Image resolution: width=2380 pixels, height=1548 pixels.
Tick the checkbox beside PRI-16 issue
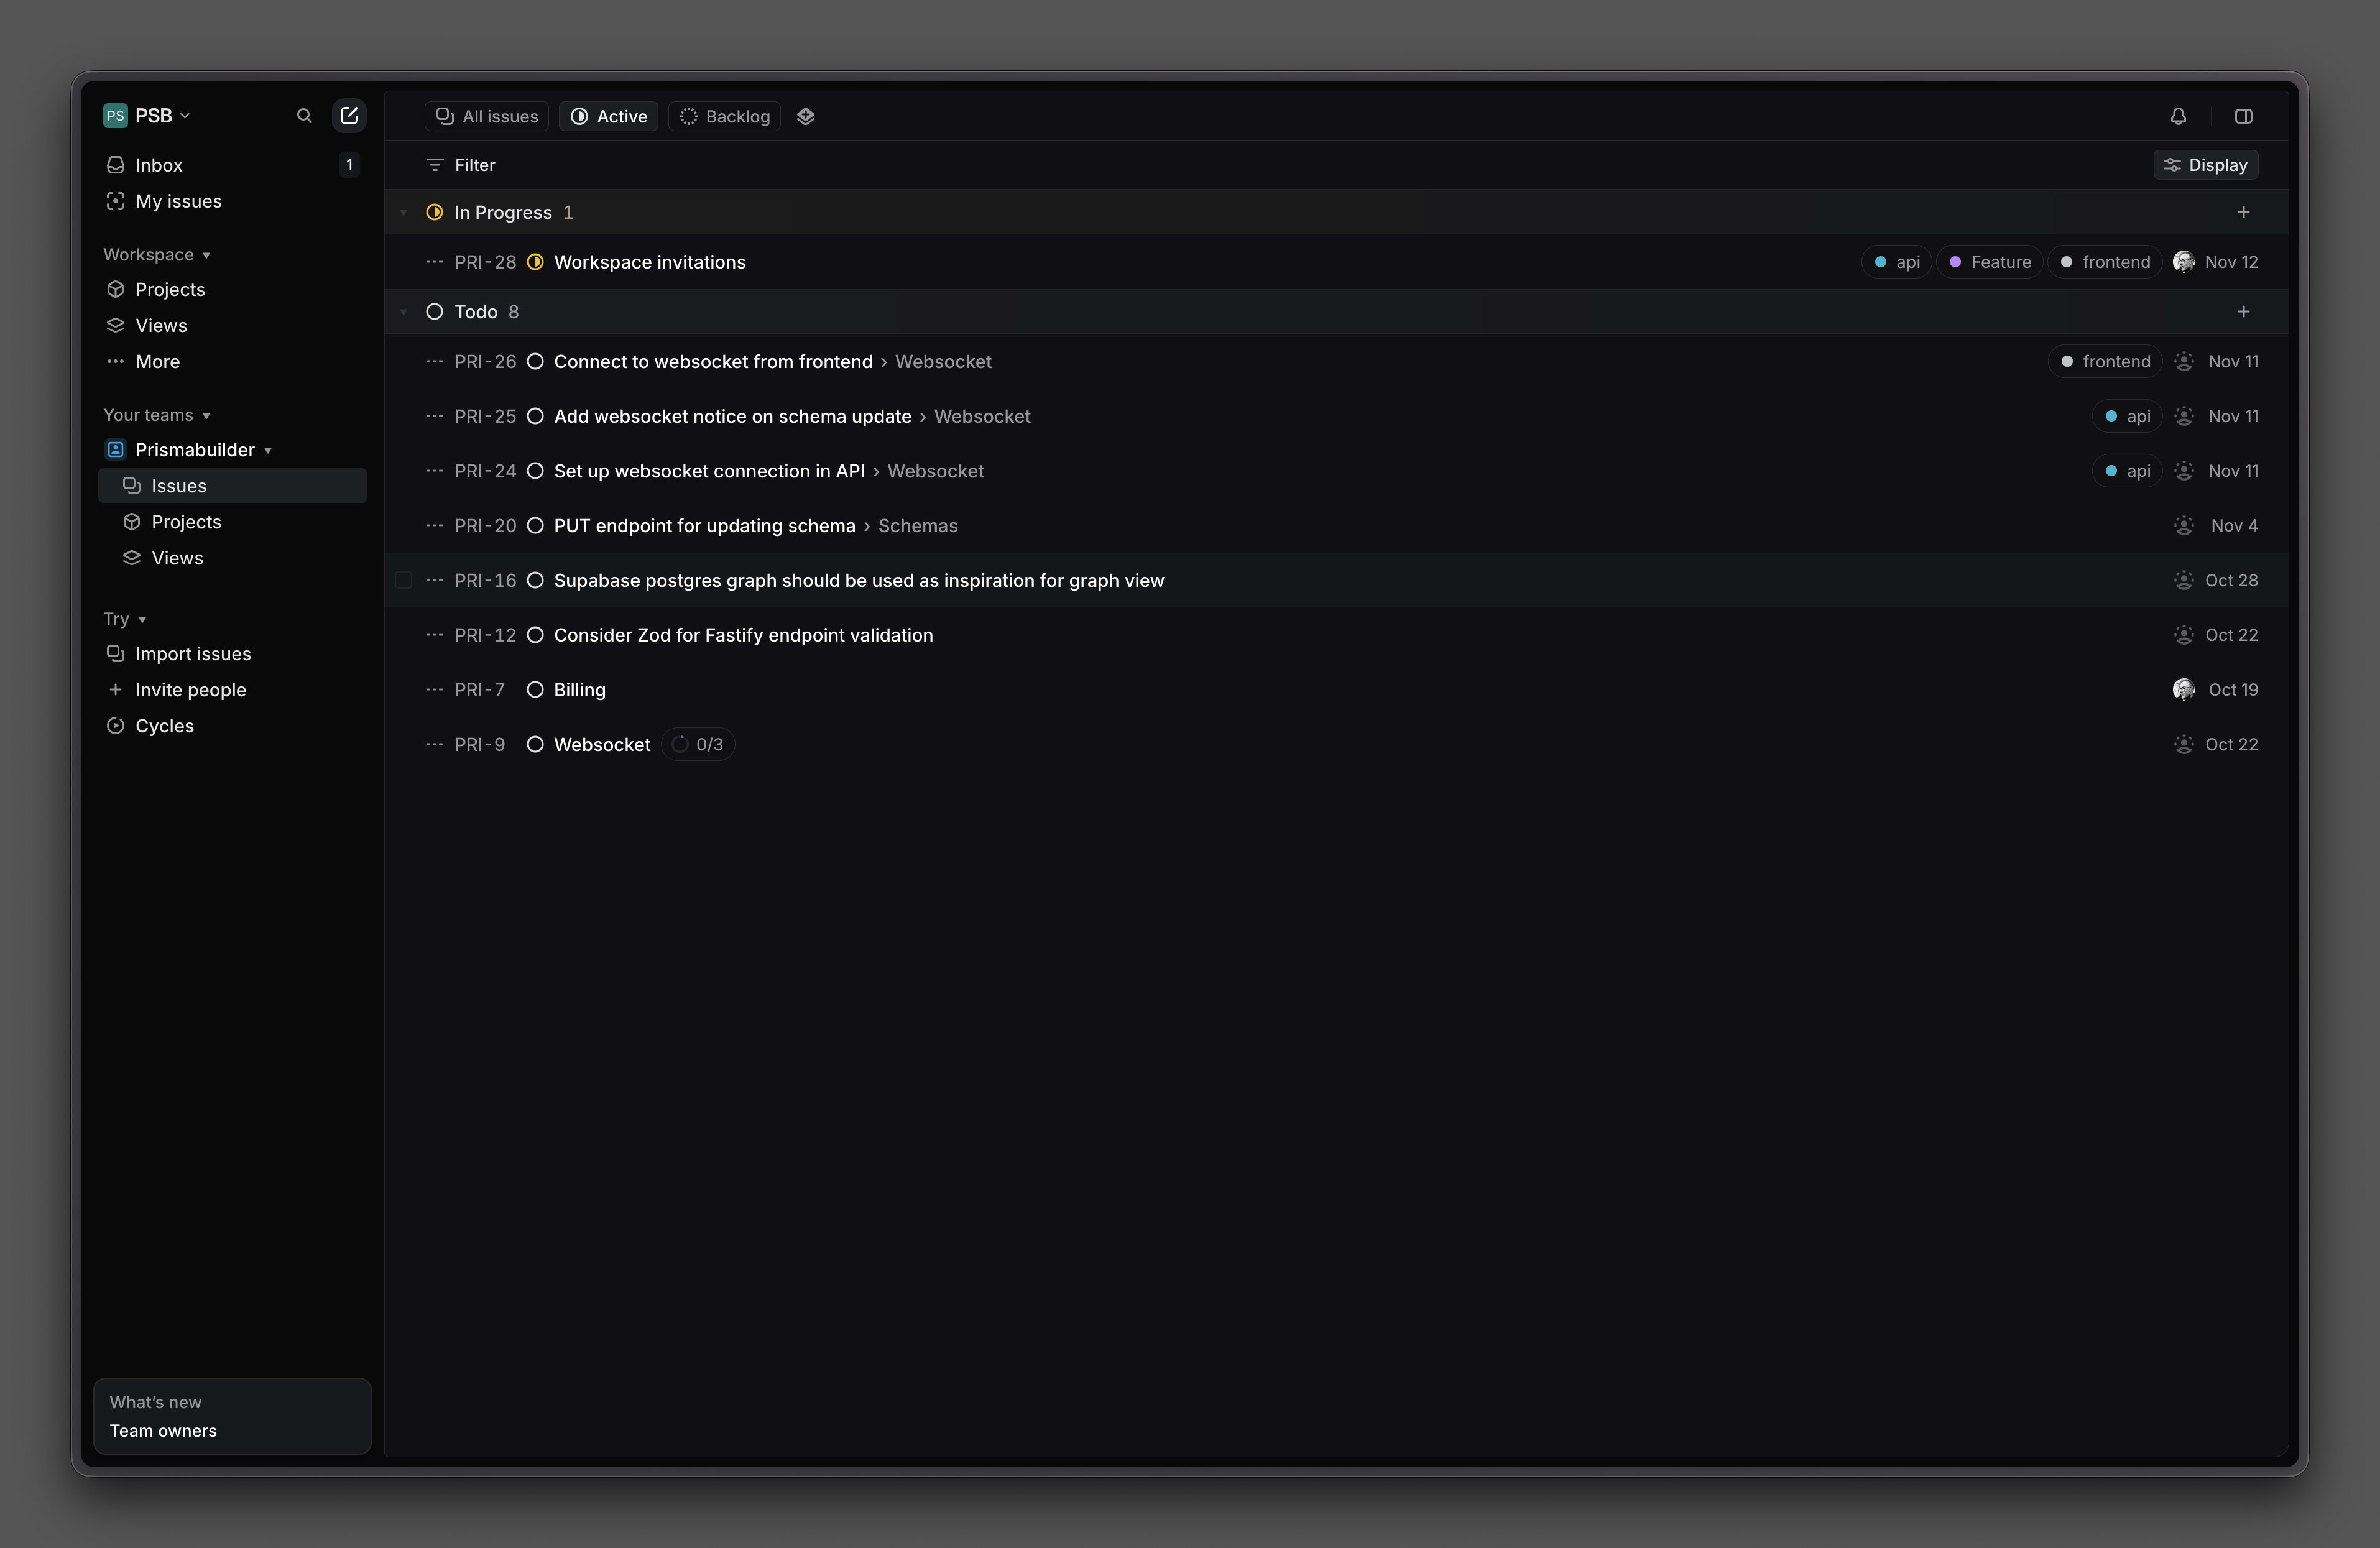click(x=404, y=580)
